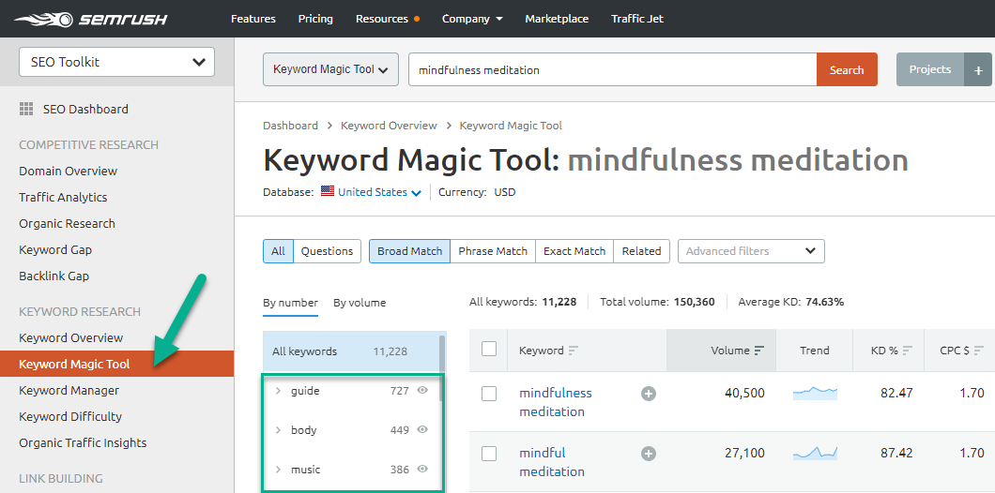Toggle eye icon for body group
The width and height of the screenshot is (995, 493).
click(x=422, y=429)
